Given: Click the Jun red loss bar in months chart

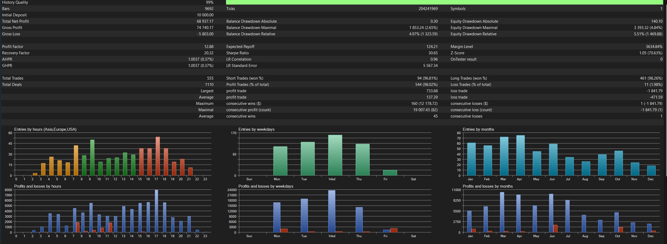Looking at the screenshot, I should click(555, 229).
